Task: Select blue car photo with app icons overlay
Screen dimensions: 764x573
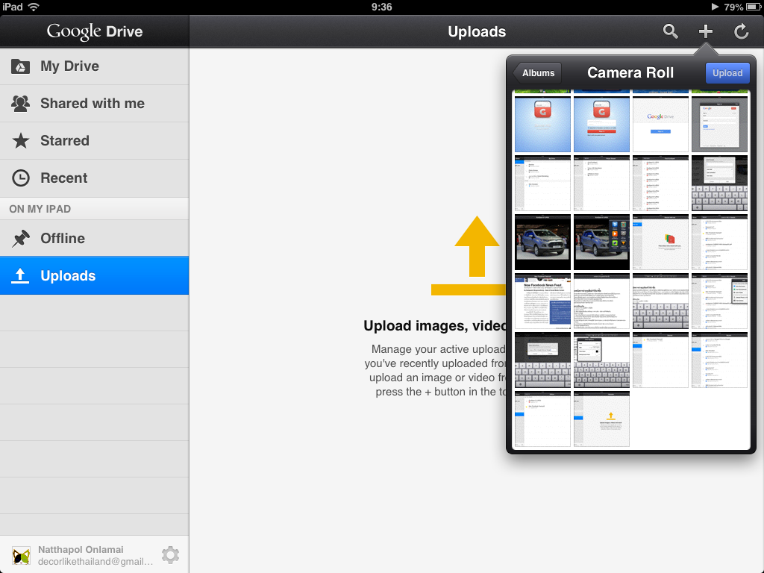Action: pos(601,242)
